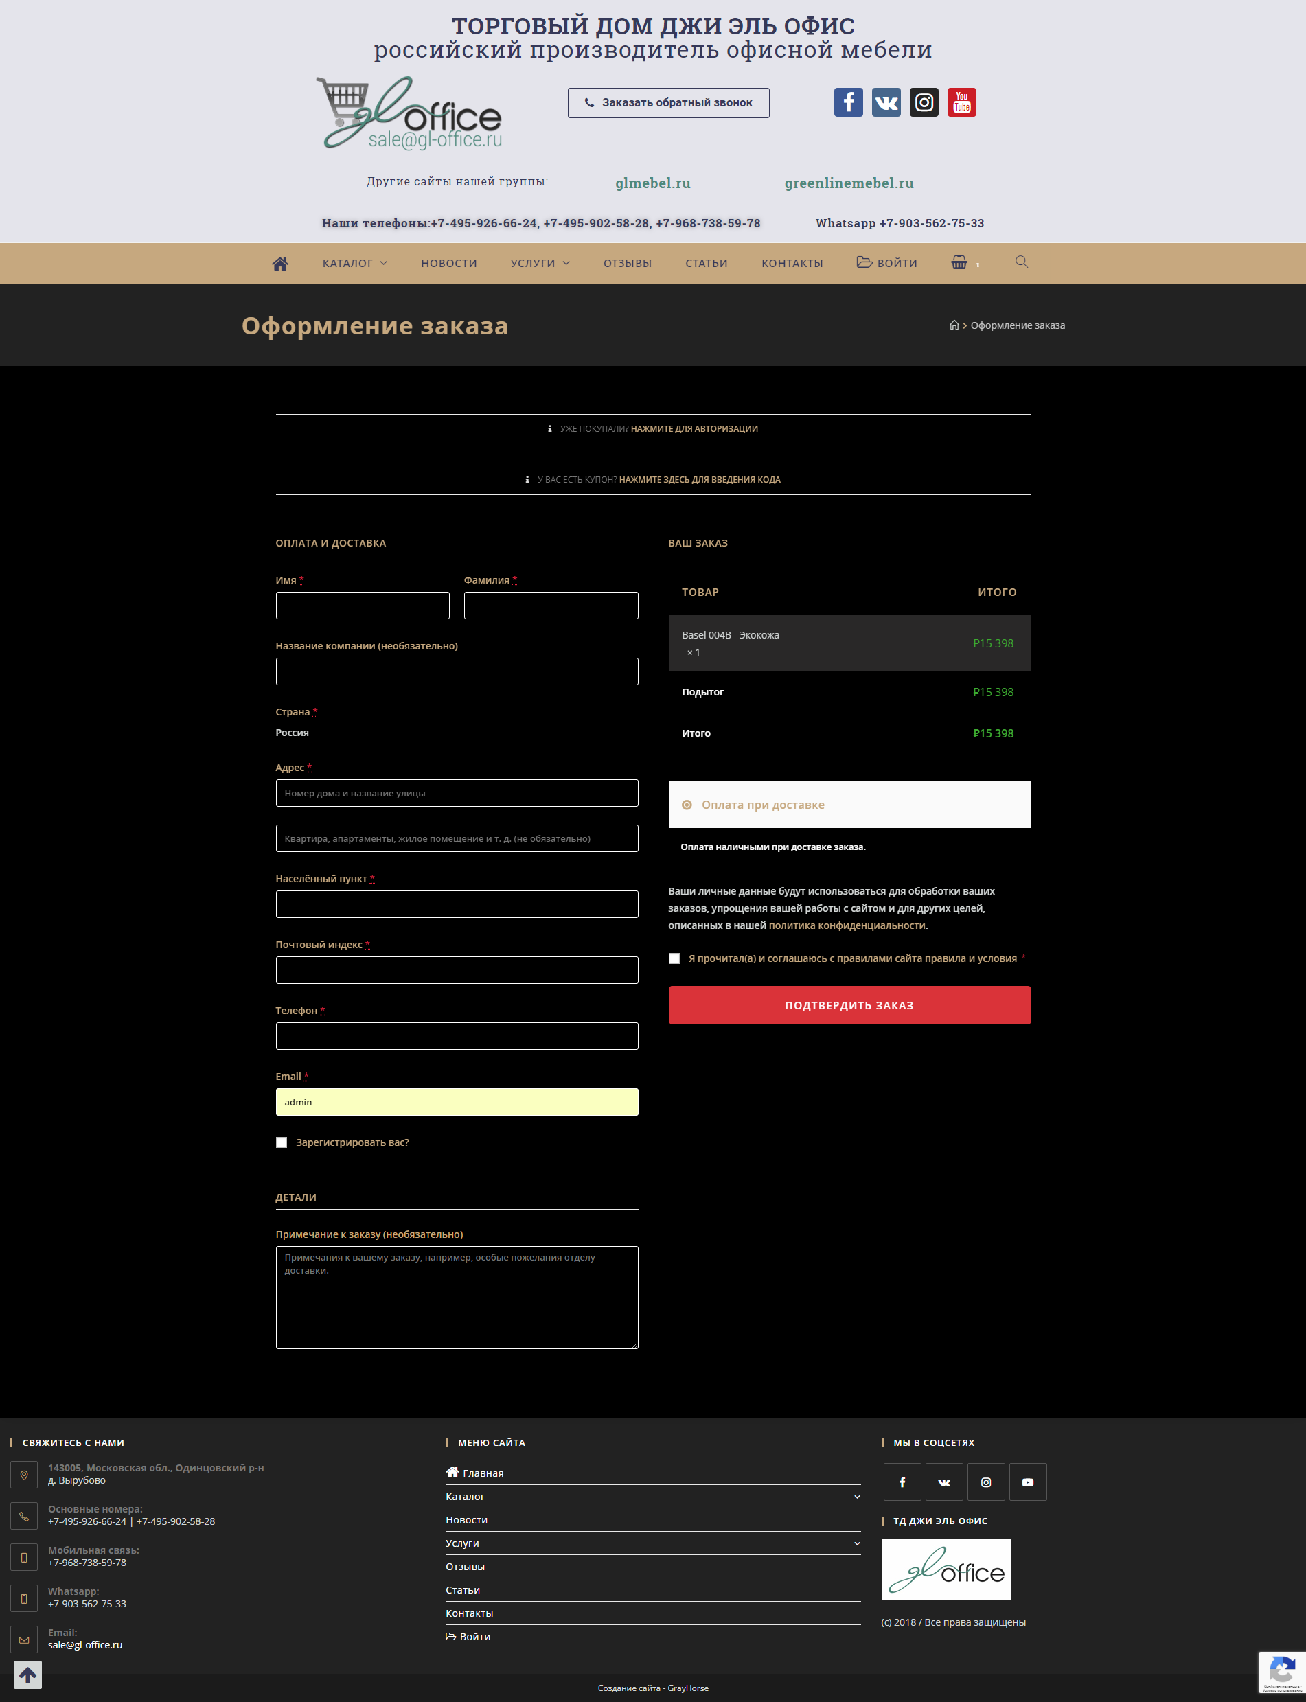
Task: Click the footer VK icon
Action: click(x=945, y=1482)
